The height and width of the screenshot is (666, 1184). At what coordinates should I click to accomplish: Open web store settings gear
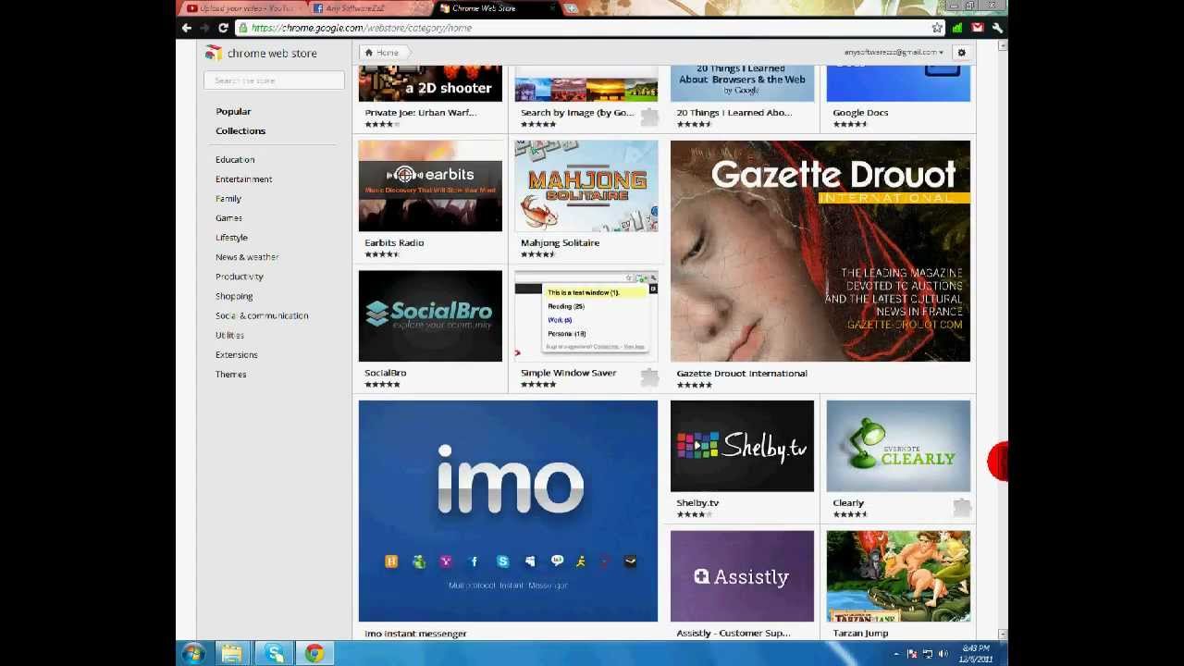[962, 53]
